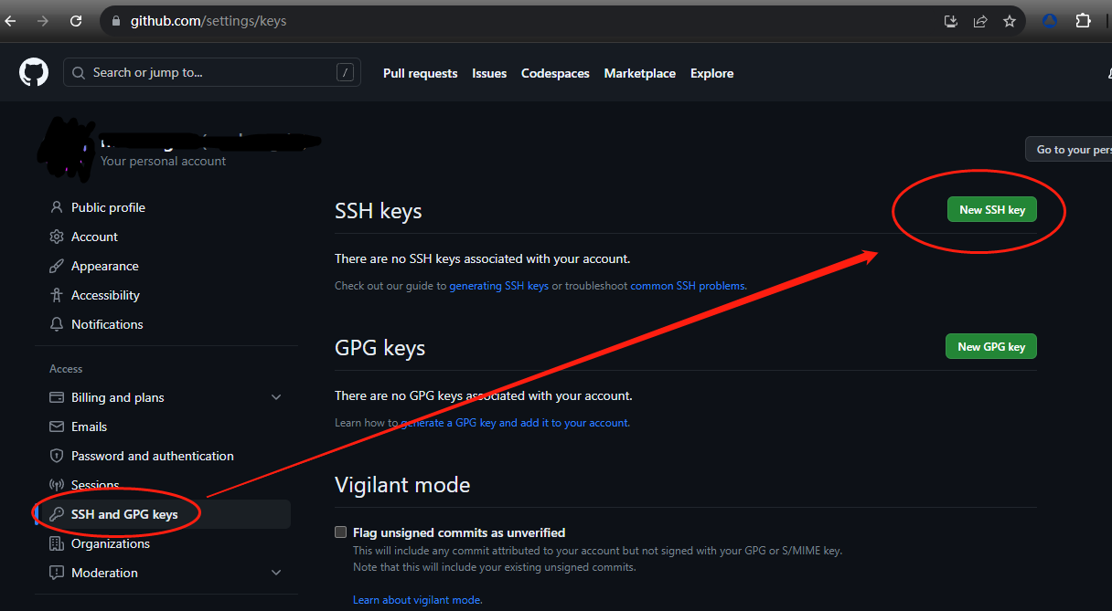This screenshot has height=611, width=1112.
Task: Click the GPG keys section heading
Action: (380, 348)
